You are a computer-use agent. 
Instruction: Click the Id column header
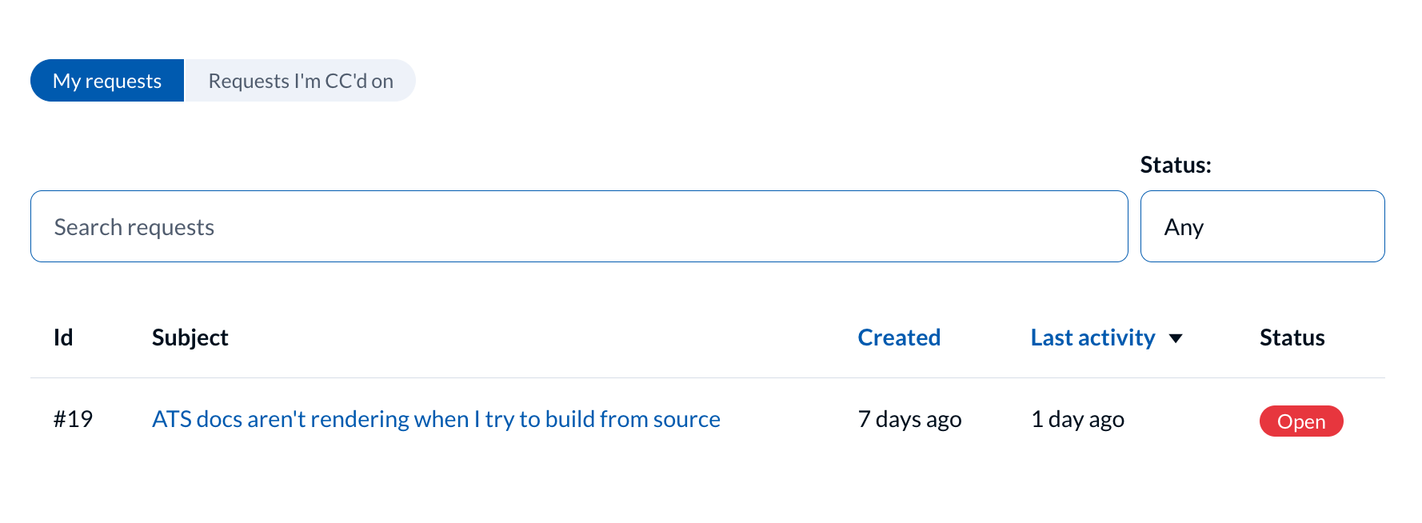[x=63, y=337]
